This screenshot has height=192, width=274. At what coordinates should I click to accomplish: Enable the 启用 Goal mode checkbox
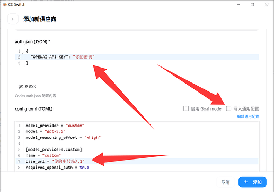[186, 108]
